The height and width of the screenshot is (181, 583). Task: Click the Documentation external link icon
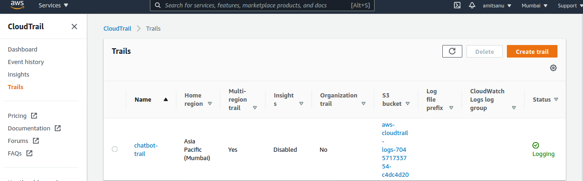pos(58,128)
